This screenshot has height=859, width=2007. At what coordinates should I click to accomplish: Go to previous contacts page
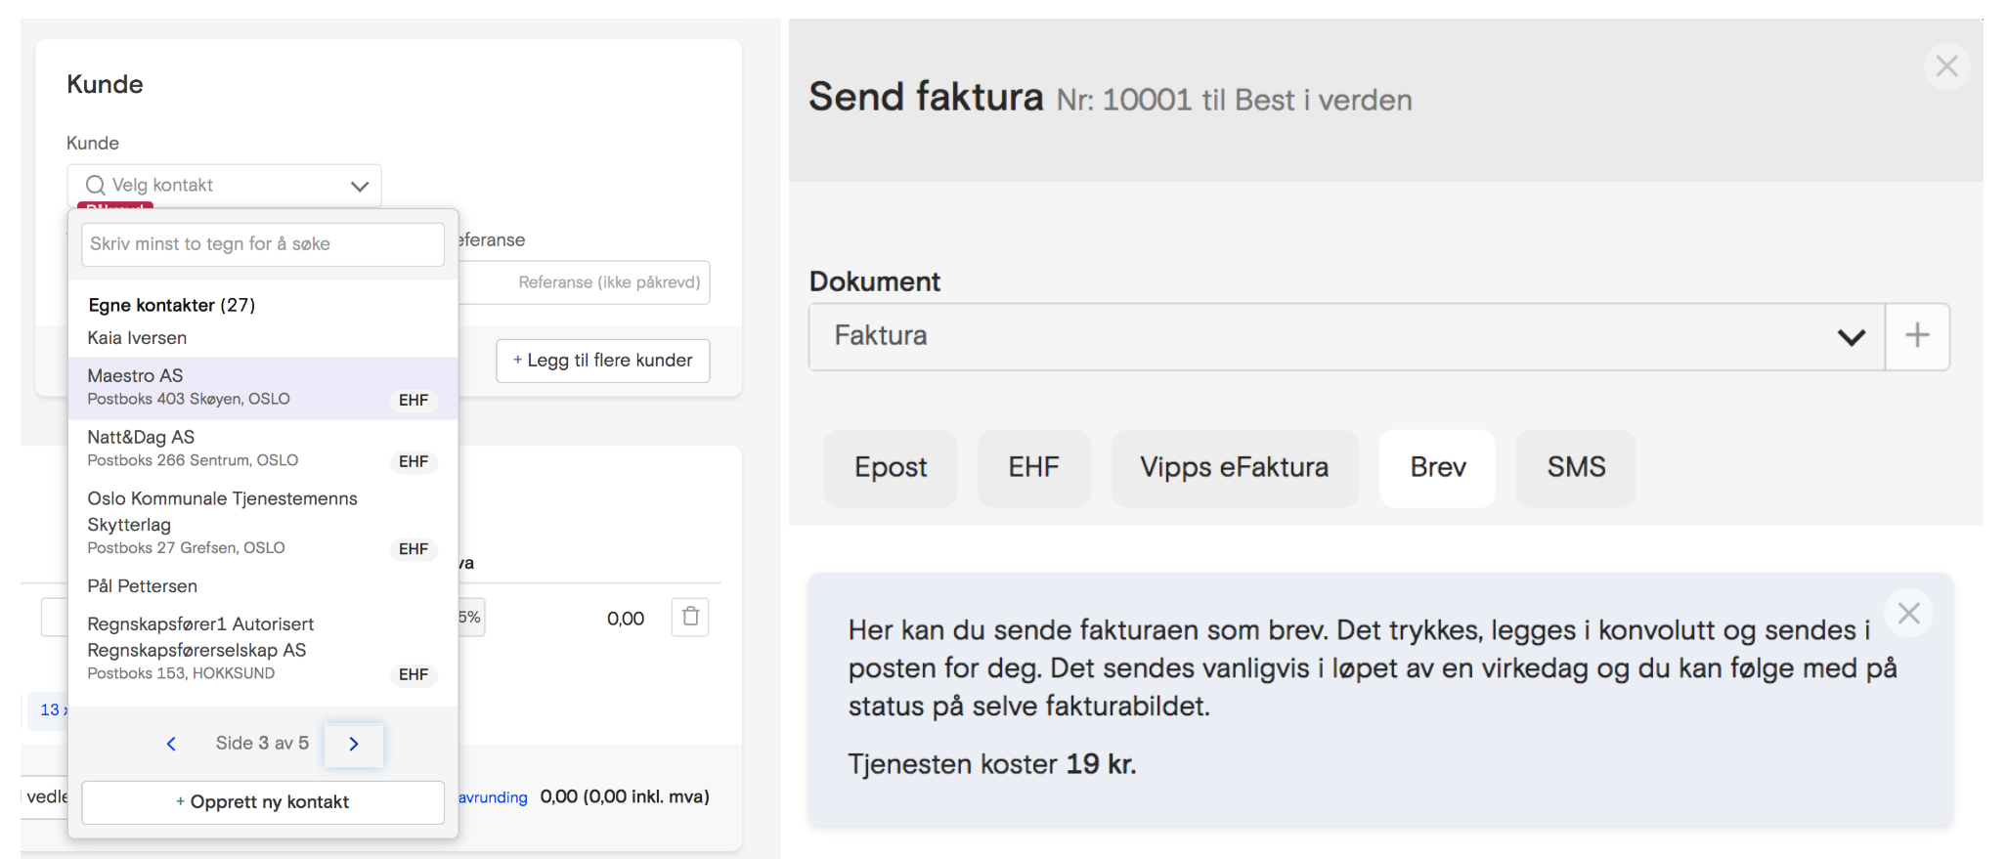click(171, 744)
